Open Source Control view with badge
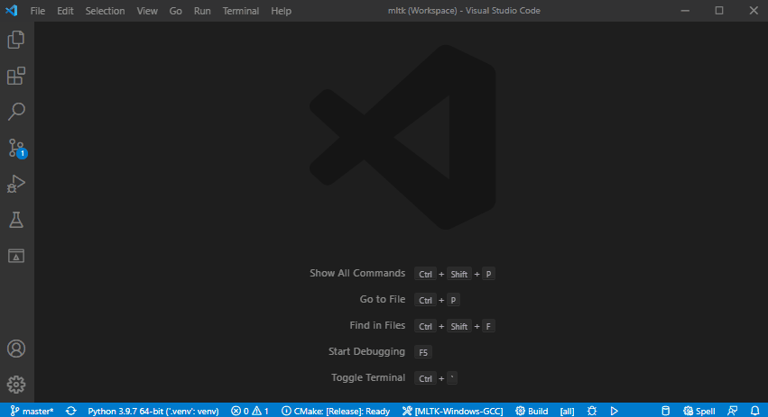The height and width of the screenshot is (417, 768). 16,148
